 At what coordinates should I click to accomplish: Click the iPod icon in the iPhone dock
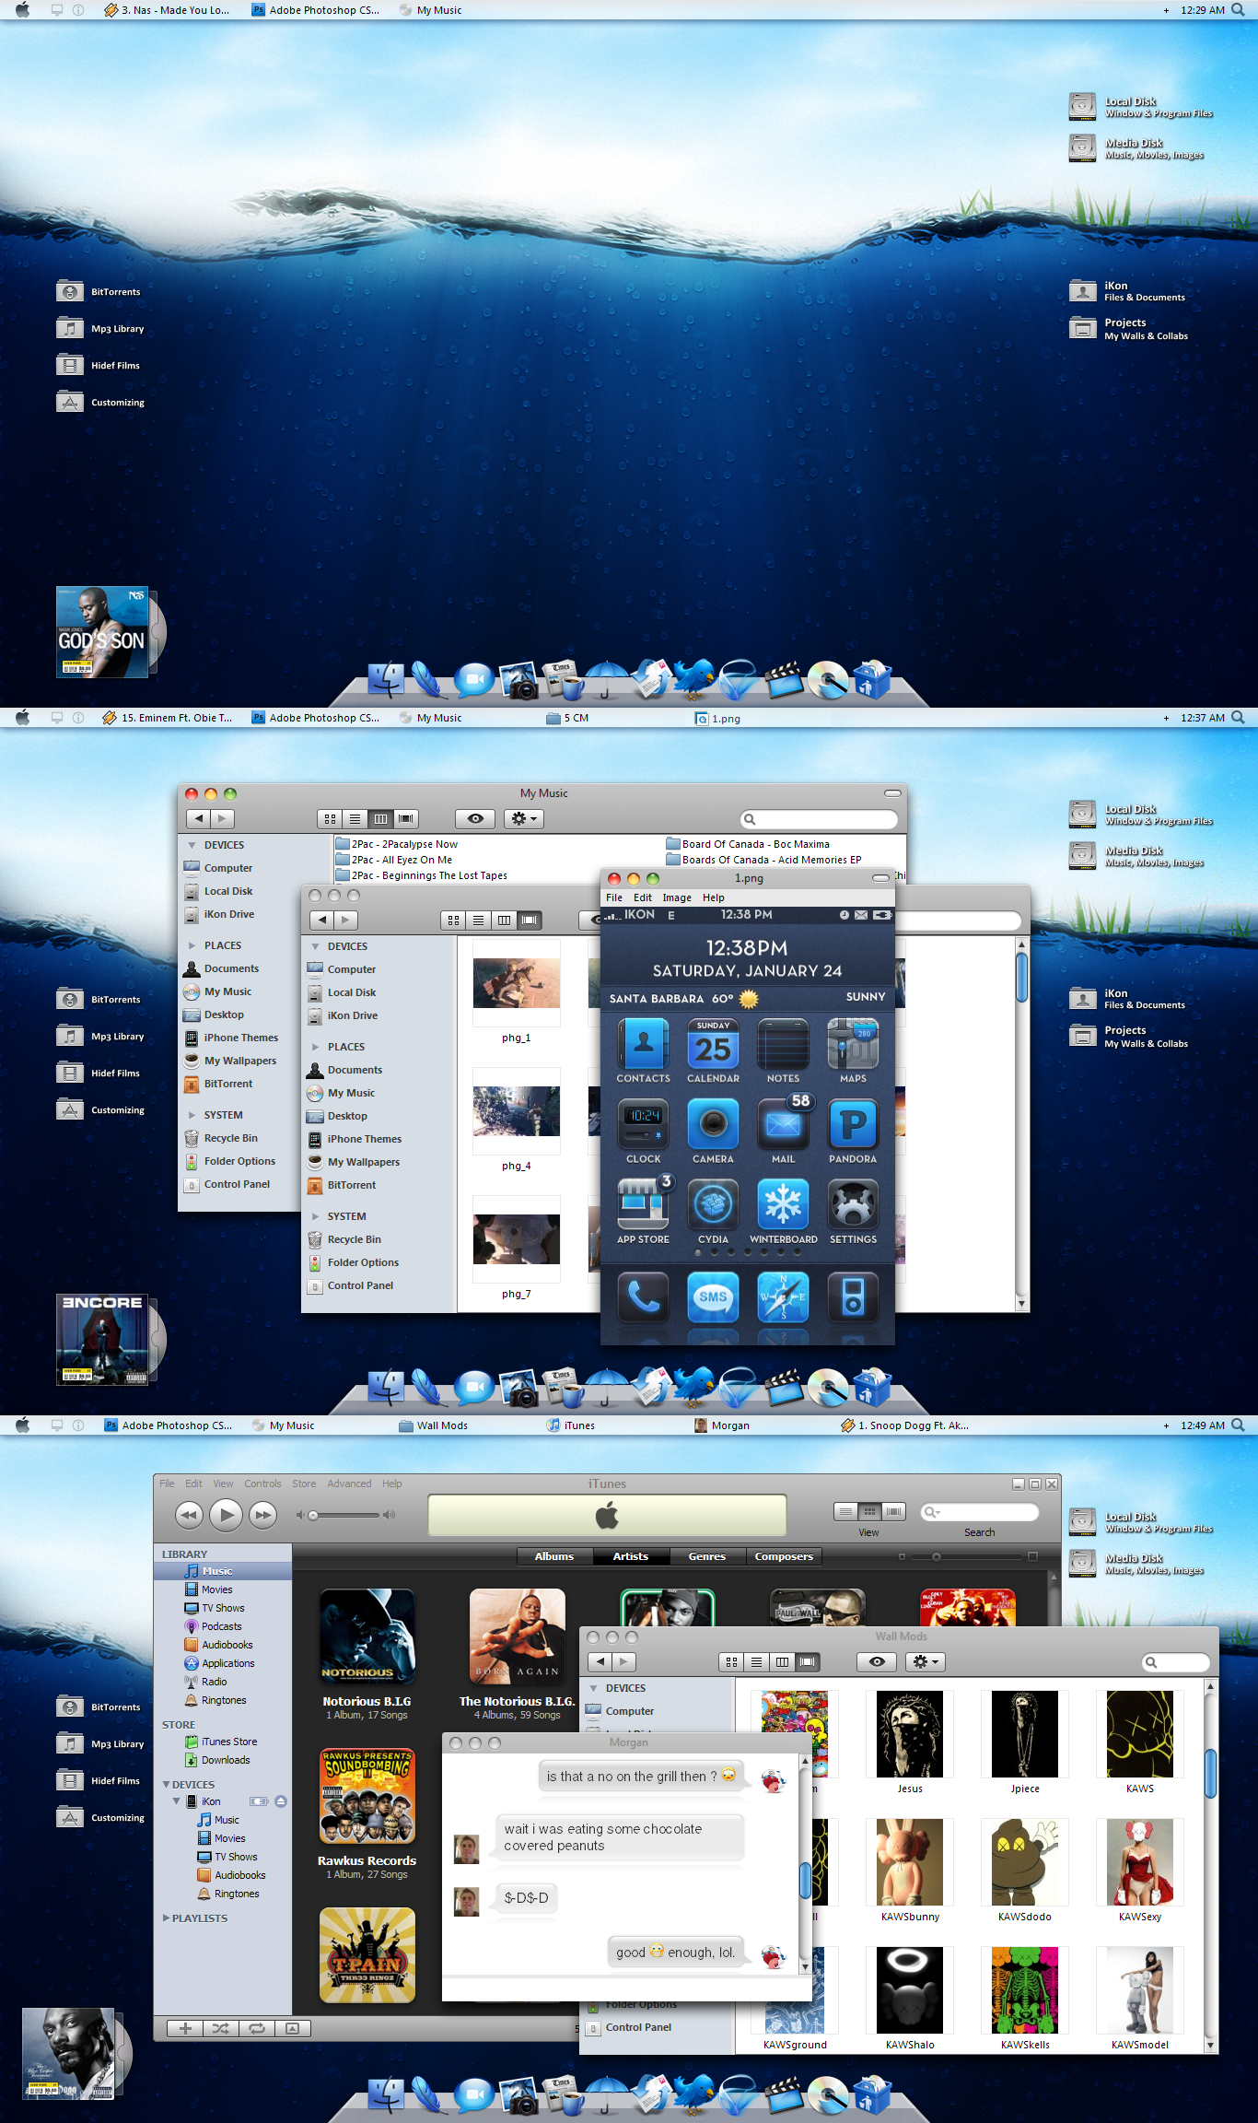(x=853, y=1296)
